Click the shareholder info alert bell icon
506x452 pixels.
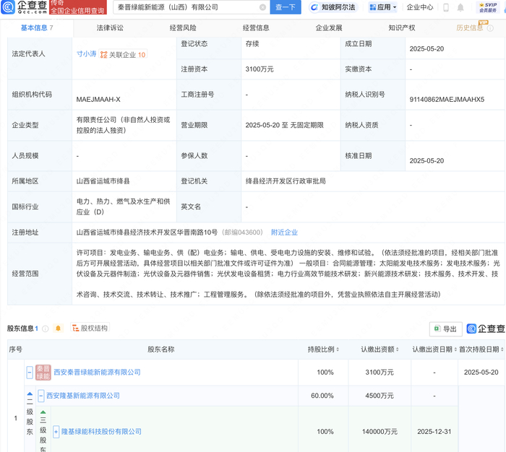(x=58, y=329)
